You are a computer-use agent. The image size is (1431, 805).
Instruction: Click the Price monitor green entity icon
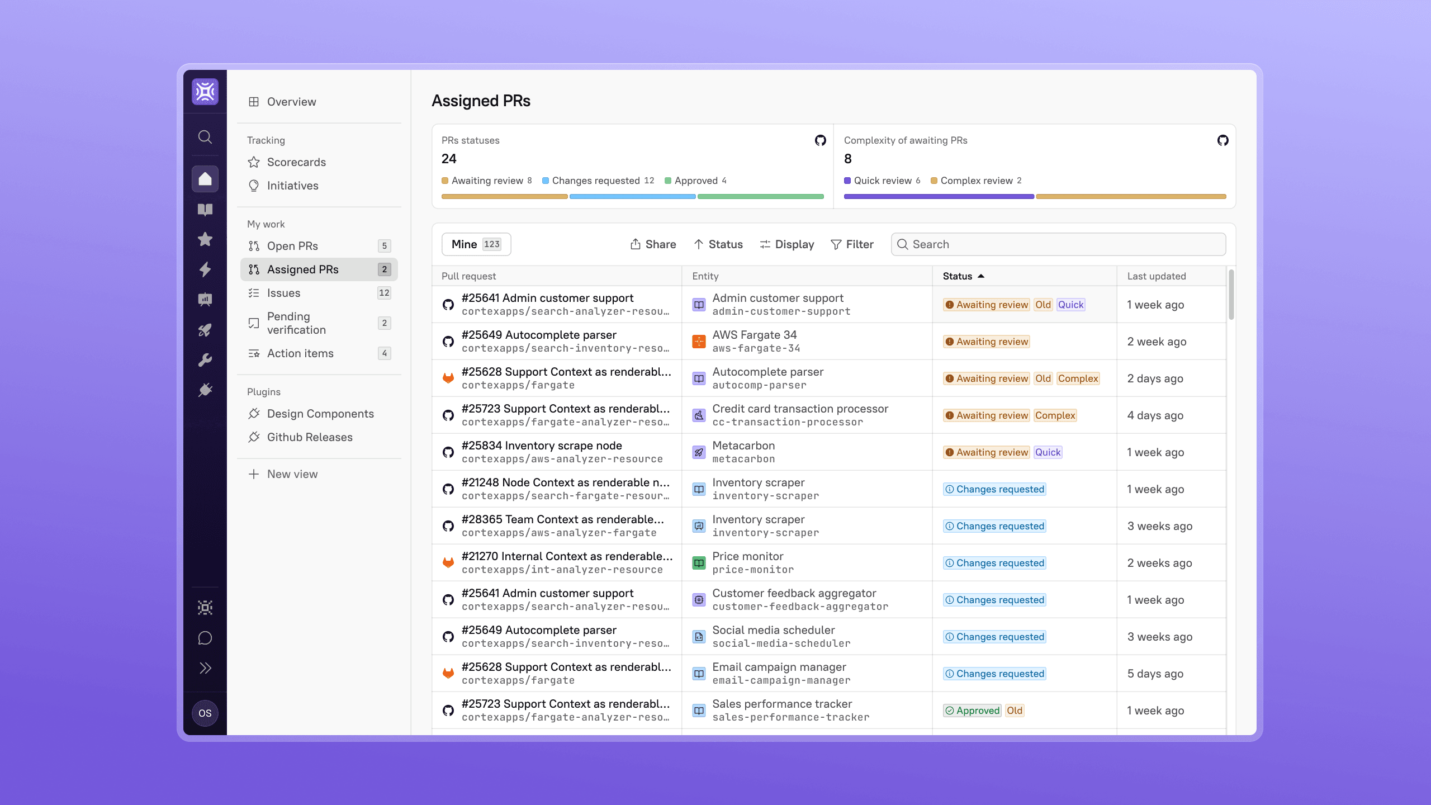[699, 563]
